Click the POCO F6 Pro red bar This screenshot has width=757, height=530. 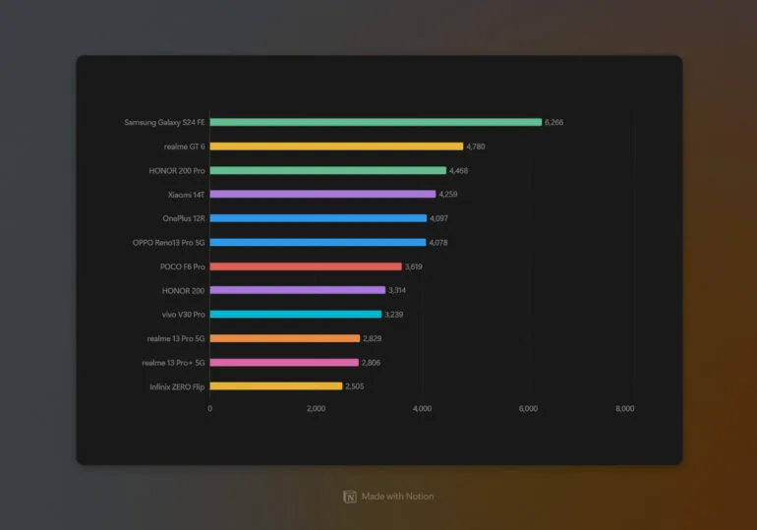point(306,266)
